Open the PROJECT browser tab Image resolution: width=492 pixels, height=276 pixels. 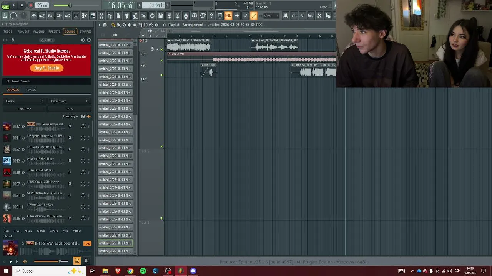pos(23,31)
